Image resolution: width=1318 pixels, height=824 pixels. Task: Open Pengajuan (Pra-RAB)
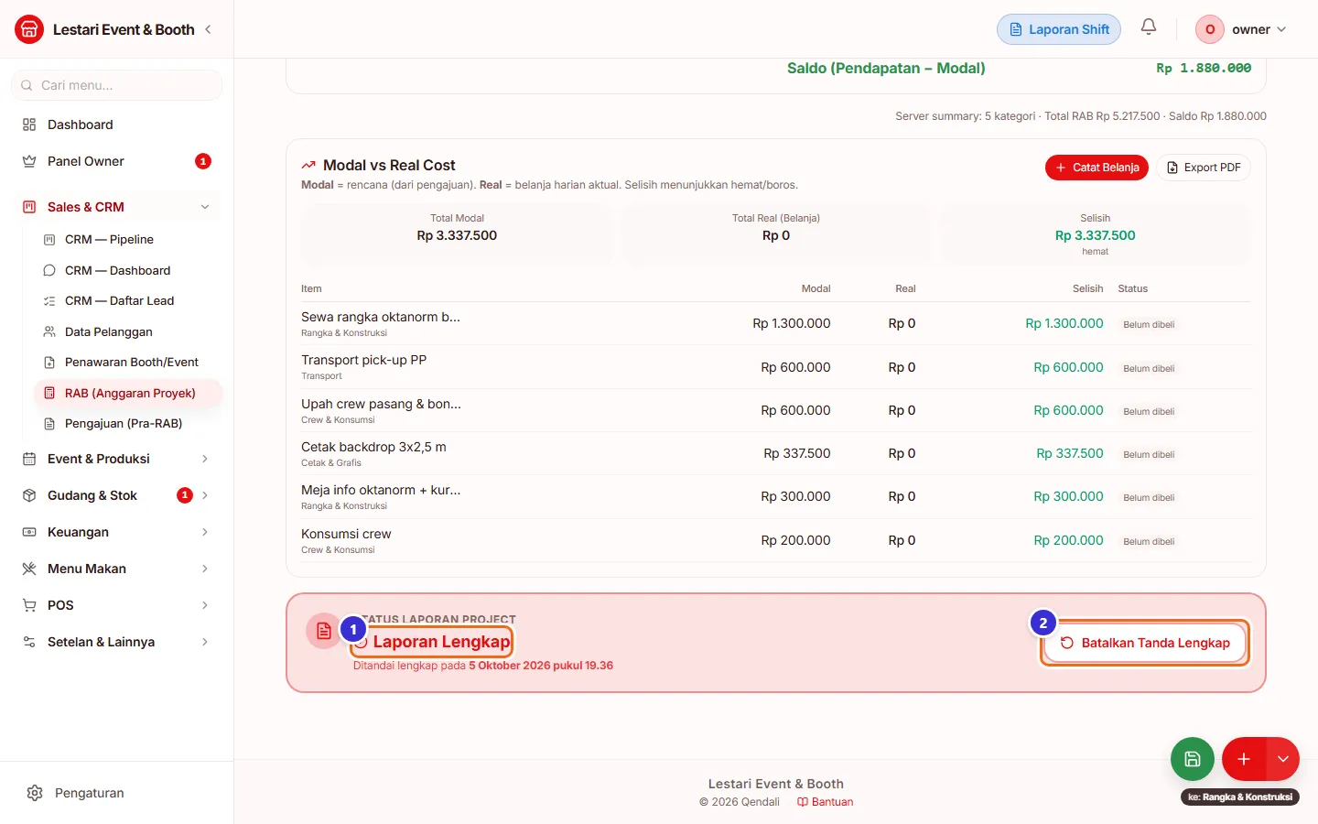tap(127, 423)
